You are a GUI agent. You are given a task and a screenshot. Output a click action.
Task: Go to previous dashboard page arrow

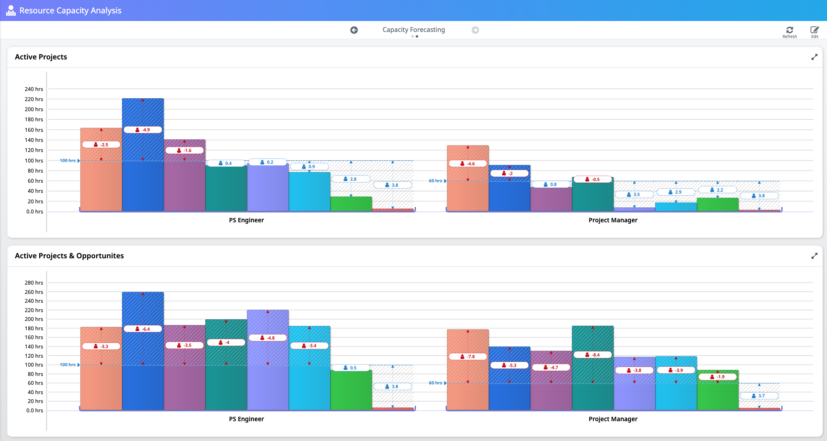(x=354, y=30)
